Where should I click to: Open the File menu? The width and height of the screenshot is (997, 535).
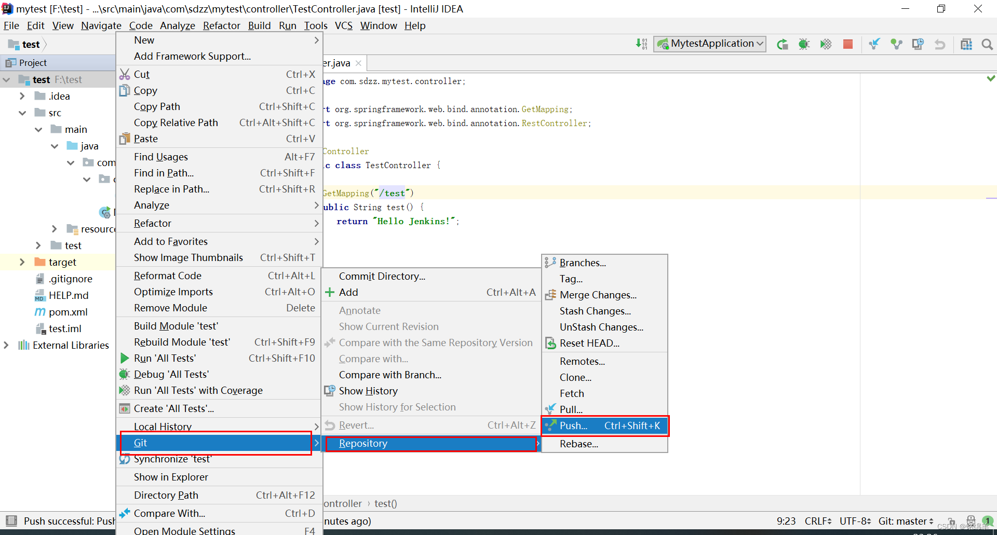pos(11,25)
